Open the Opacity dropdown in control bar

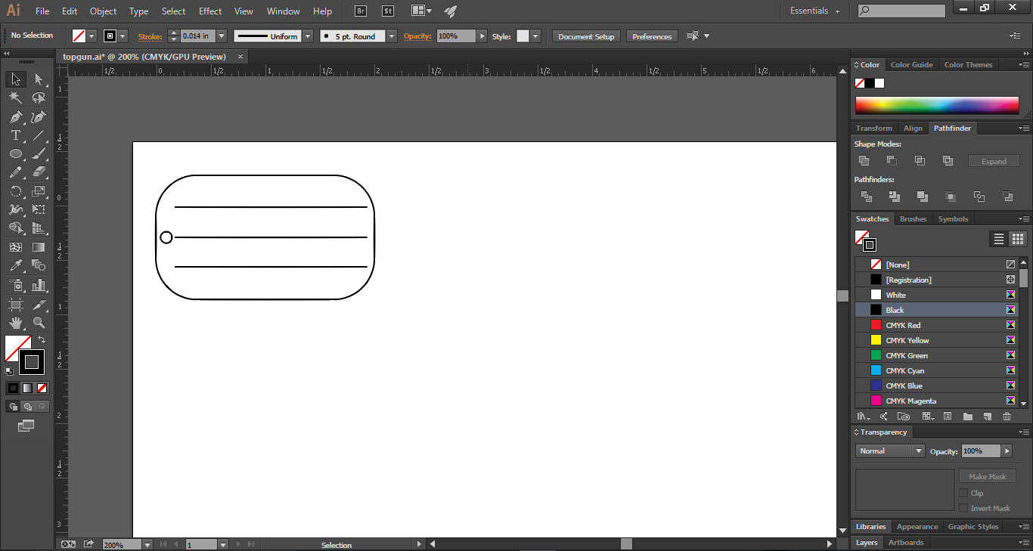(x=482, y=36)
